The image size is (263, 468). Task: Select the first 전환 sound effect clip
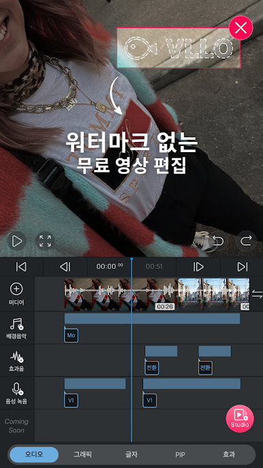click(152, 368)
